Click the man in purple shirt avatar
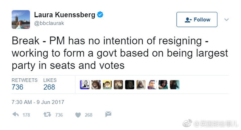241x130 pixels. [152, 84]
